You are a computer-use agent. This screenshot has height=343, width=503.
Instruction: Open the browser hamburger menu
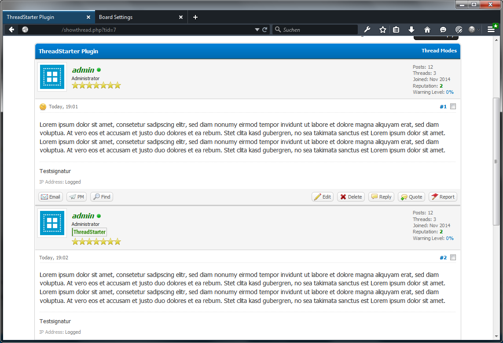(x=491, y=30)
